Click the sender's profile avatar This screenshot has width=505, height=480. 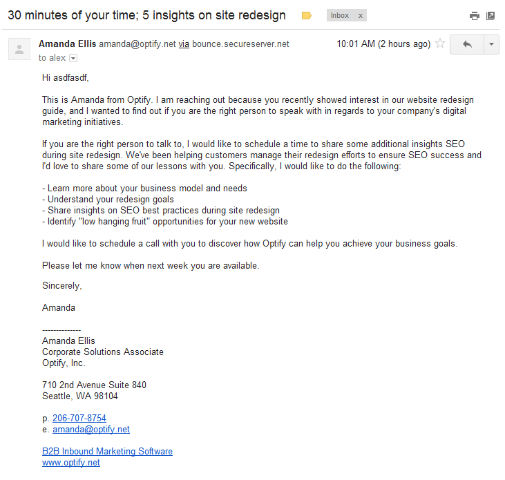19,49
